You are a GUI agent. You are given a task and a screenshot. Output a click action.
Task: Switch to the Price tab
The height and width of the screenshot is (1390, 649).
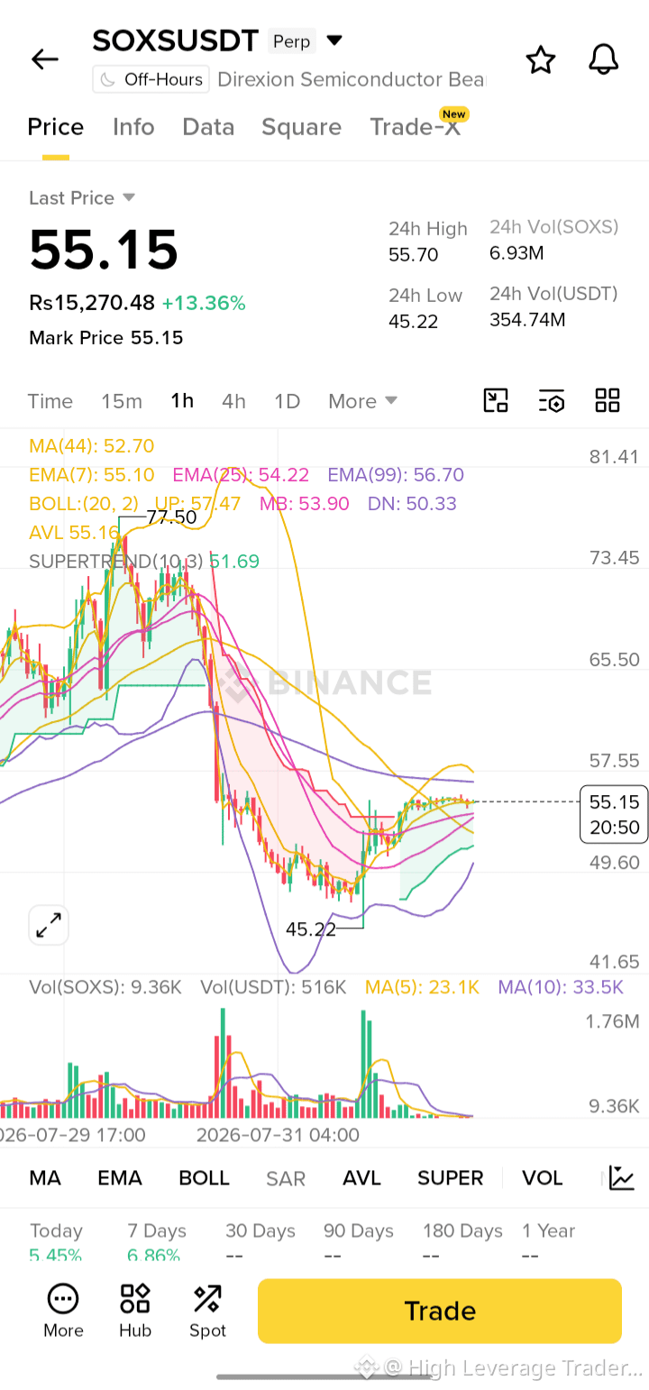click(x=55, y=127)
